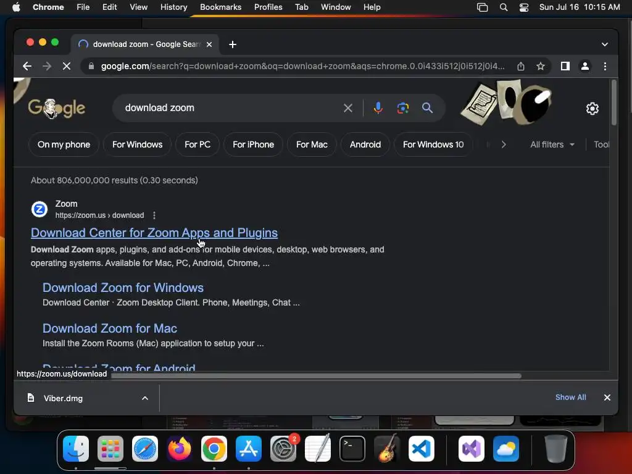
Task: Launch Safari from the Dock
Action: pyautogui.click(x=145, y=449)
